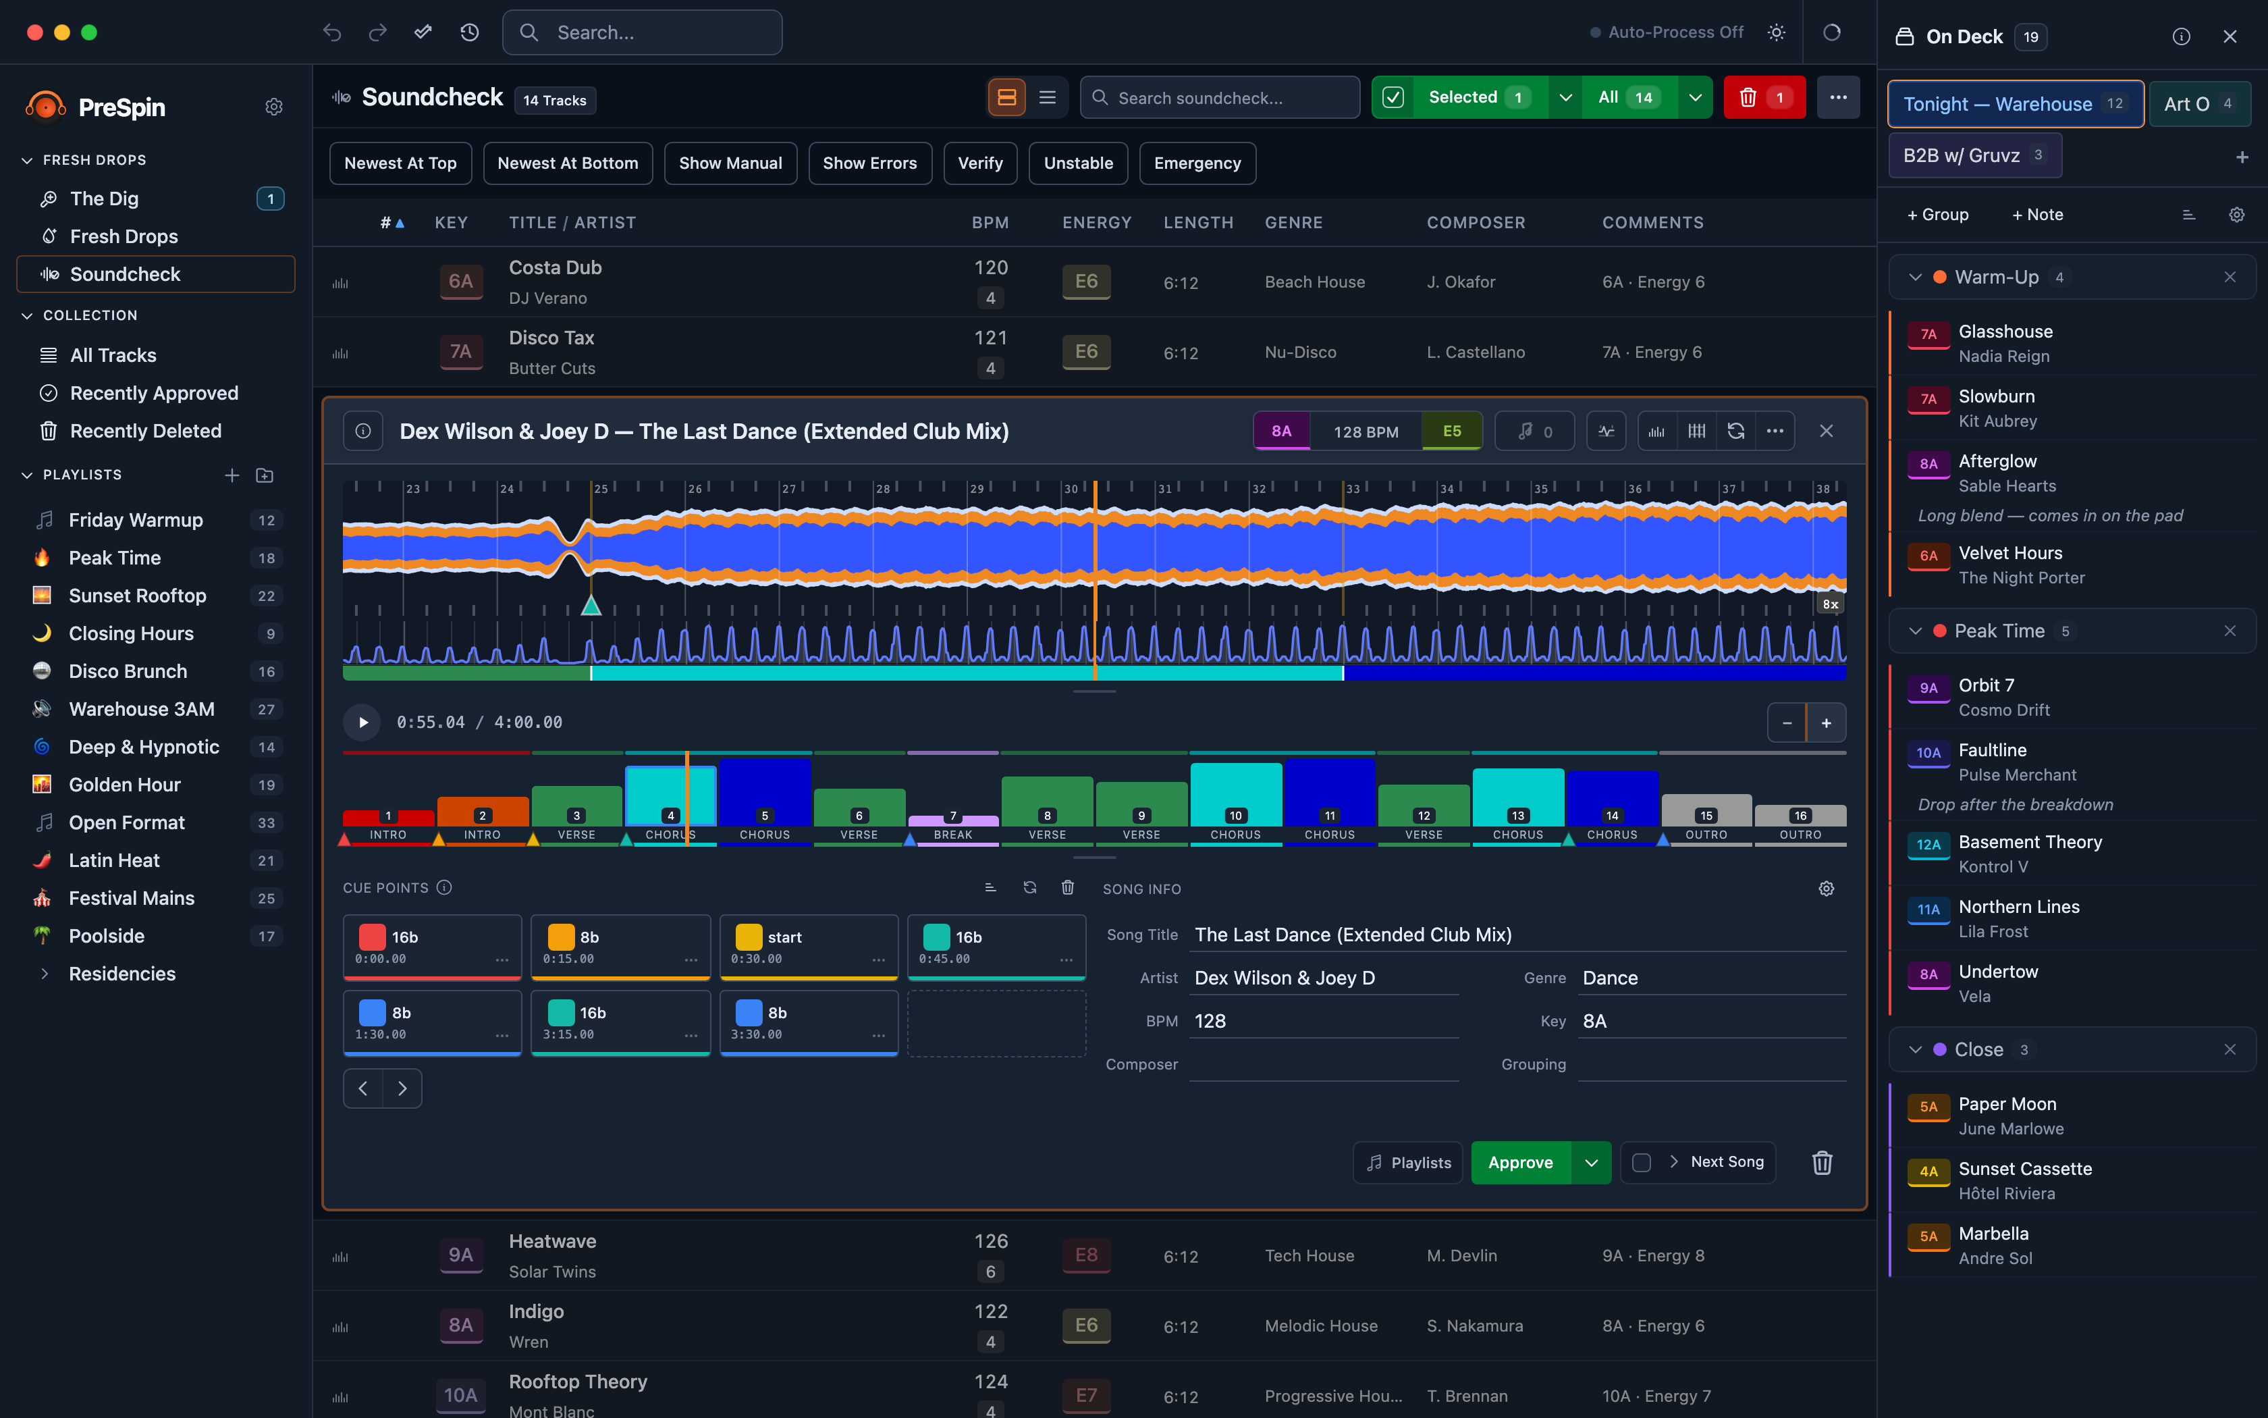This screenshot has height=1418, width=2268.
Task: Collapse the Peak Time group in On Deck
Action: point(1916,631)
